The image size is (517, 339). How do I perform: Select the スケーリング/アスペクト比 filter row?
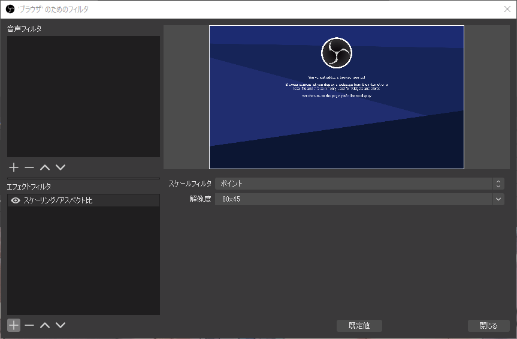pyautogui.click(x=83, y=200)
